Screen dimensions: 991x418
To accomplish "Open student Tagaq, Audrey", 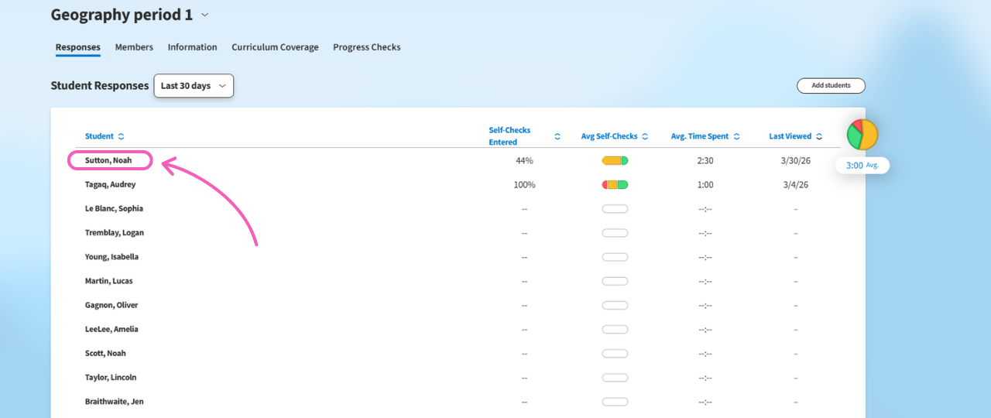I will (110, 184).
